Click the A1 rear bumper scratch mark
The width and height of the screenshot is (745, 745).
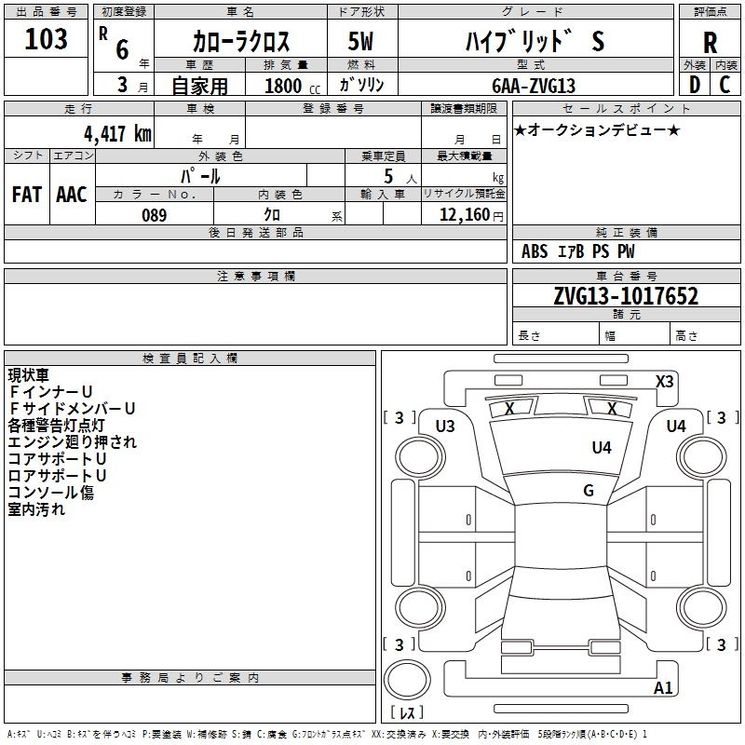(663, 687)
